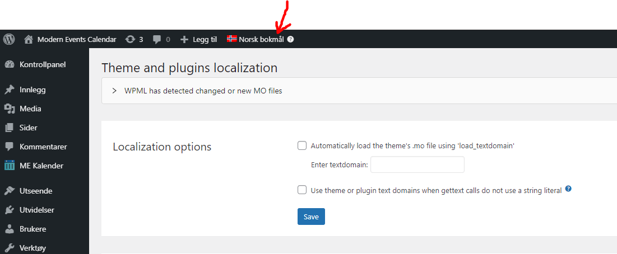Open the ME Kalender calendar icon
Viewport: 617px width, 254px height.
point(10,166)
